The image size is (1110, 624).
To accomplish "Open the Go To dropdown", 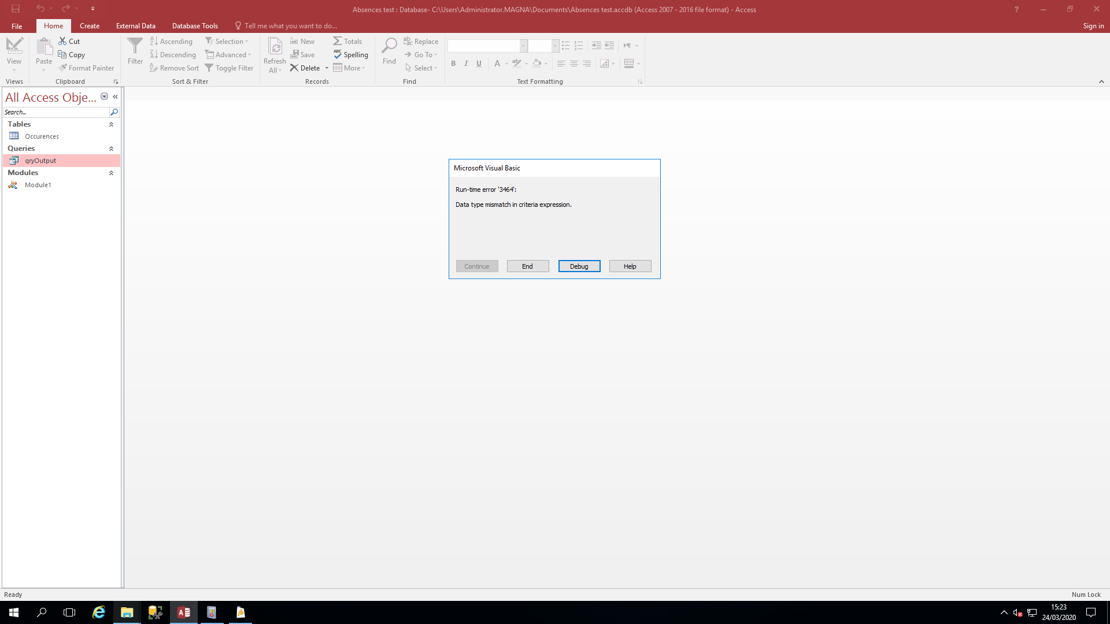I will click(421, 55).
